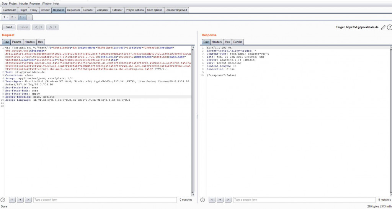Select Repeater sub-tab 1
This screenshot has width=392, height=209.
[6, 17]
